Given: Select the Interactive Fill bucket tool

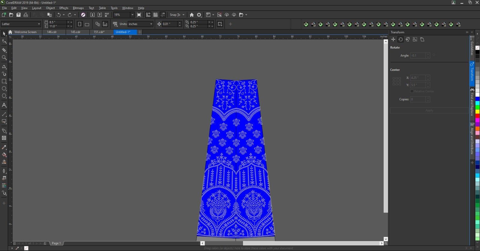Looking at the screenshot, I should [4, 155].
